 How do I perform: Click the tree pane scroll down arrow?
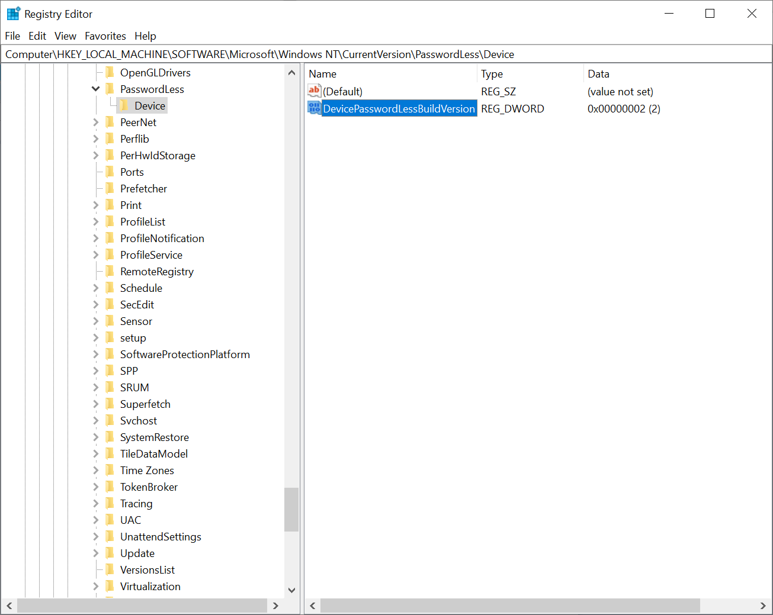[x=291, y=590]
